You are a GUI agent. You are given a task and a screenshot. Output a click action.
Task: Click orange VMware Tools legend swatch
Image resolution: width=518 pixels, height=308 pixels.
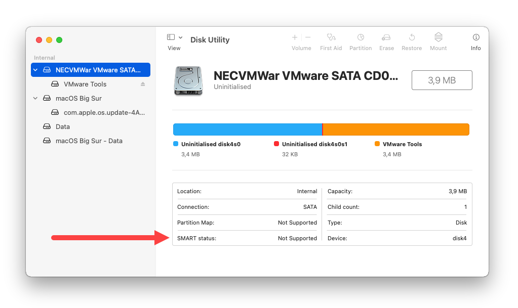[x=377, y=144]
